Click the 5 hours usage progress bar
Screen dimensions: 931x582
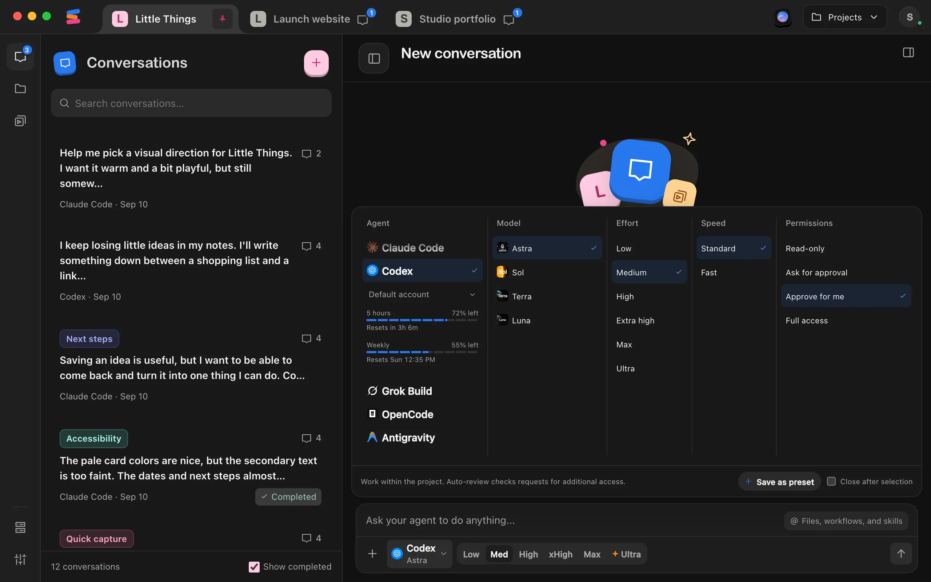click(422, 320)
